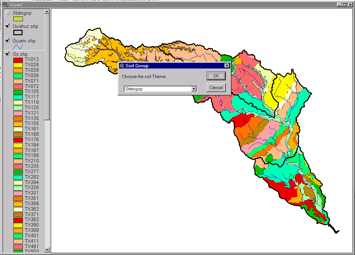The image size is (355, 255).
Task: Select the Gs.shp theme name in legend
Action: coord(20,54)
